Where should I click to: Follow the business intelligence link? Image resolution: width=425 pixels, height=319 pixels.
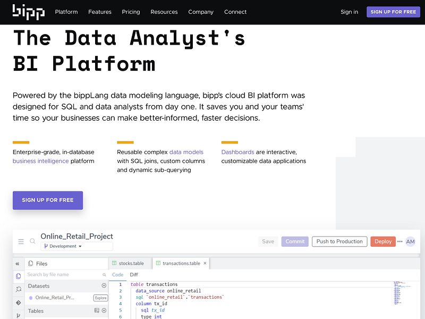41,161
